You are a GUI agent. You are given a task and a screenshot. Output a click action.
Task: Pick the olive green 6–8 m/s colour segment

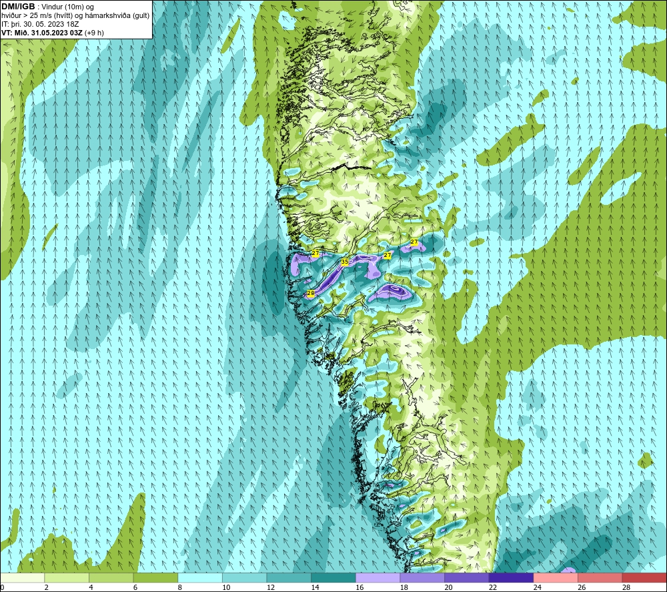pyautogui.click(x=155, y=577)
